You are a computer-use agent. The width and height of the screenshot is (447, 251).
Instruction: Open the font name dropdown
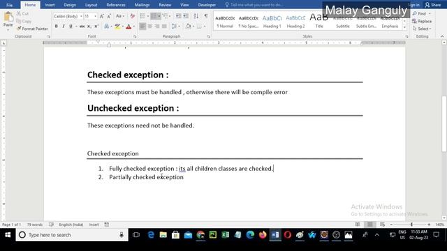click(81, 16)
